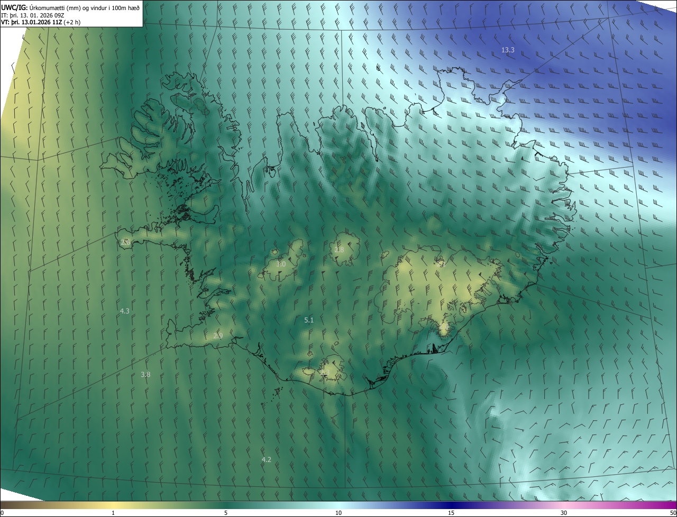Click the 0 tick label on the color scale

[x=2, y=513]
